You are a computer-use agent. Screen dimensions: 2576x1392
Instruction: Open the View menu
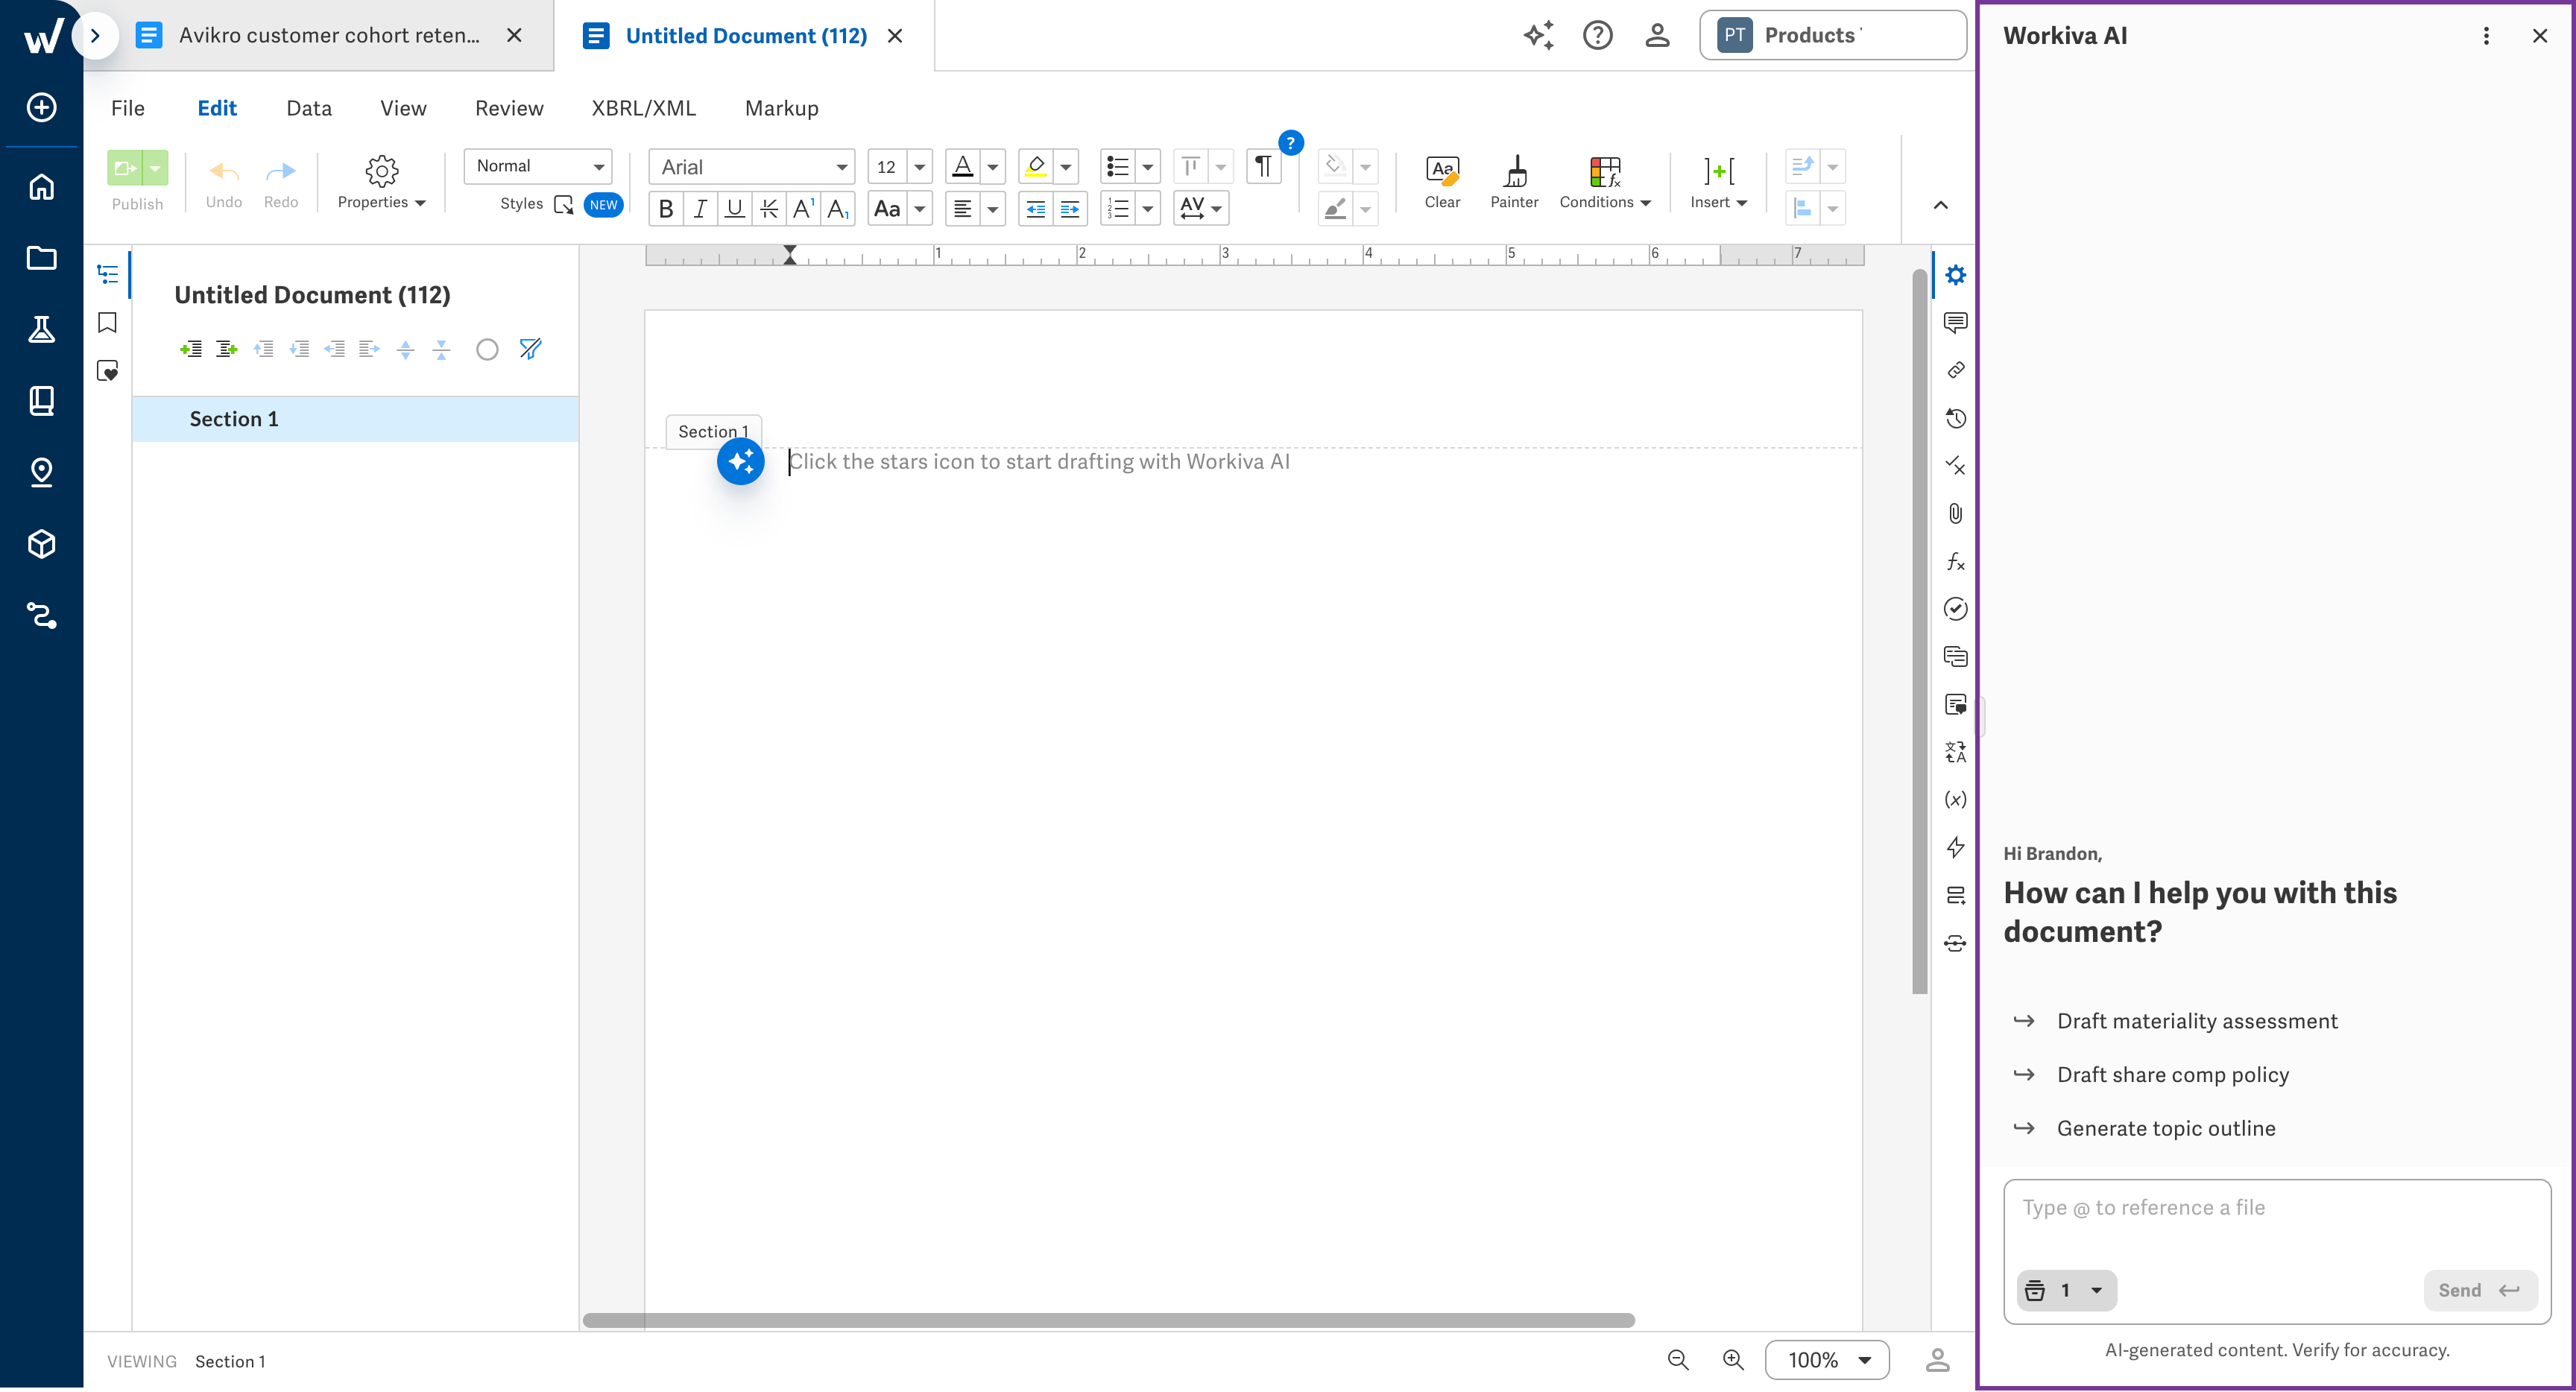pyautogui.click(x=403, y=108)
